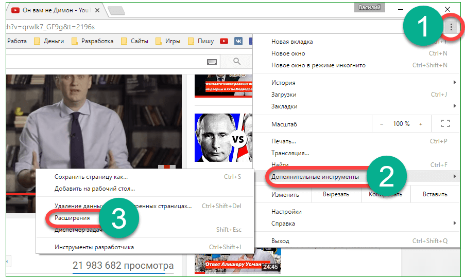The height and width of the screenshot is (278, 465).
Task: Click the YouTube search magnifier button
Action: 237,62
